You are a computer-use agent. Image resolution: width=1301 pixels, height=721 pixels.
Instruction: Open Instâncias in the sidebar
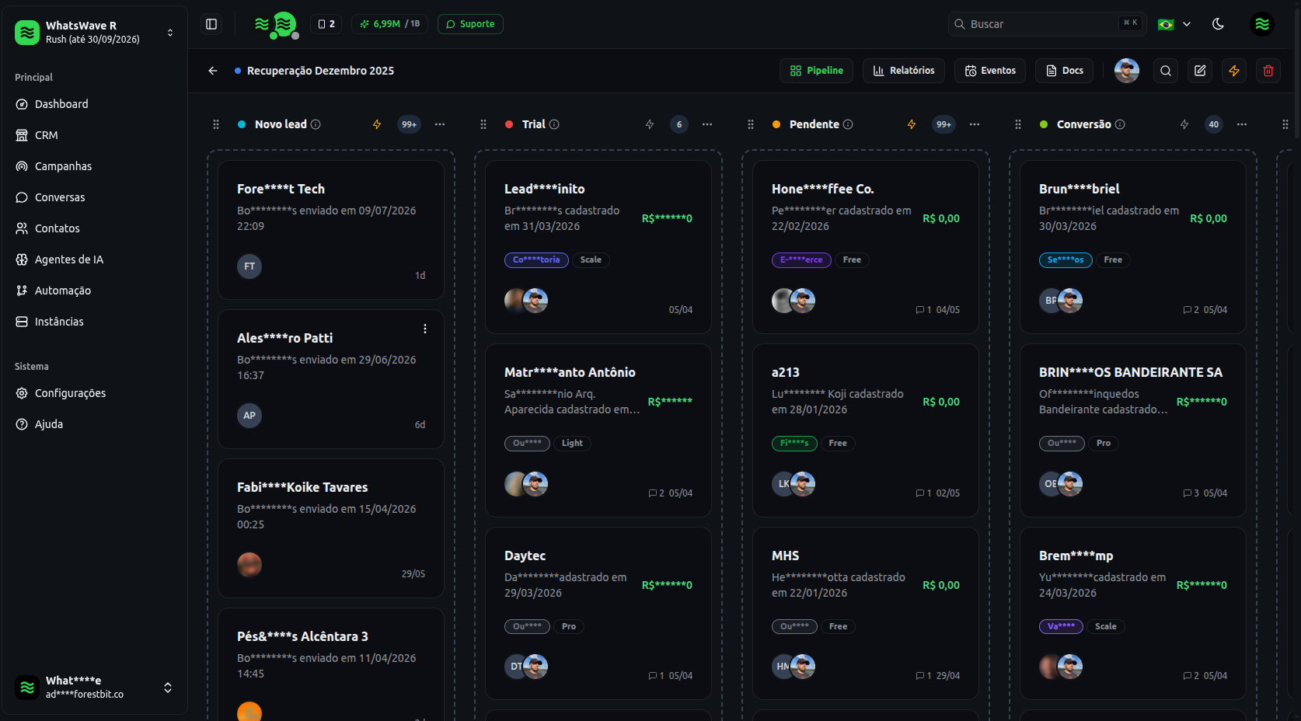tap(93, 322)
